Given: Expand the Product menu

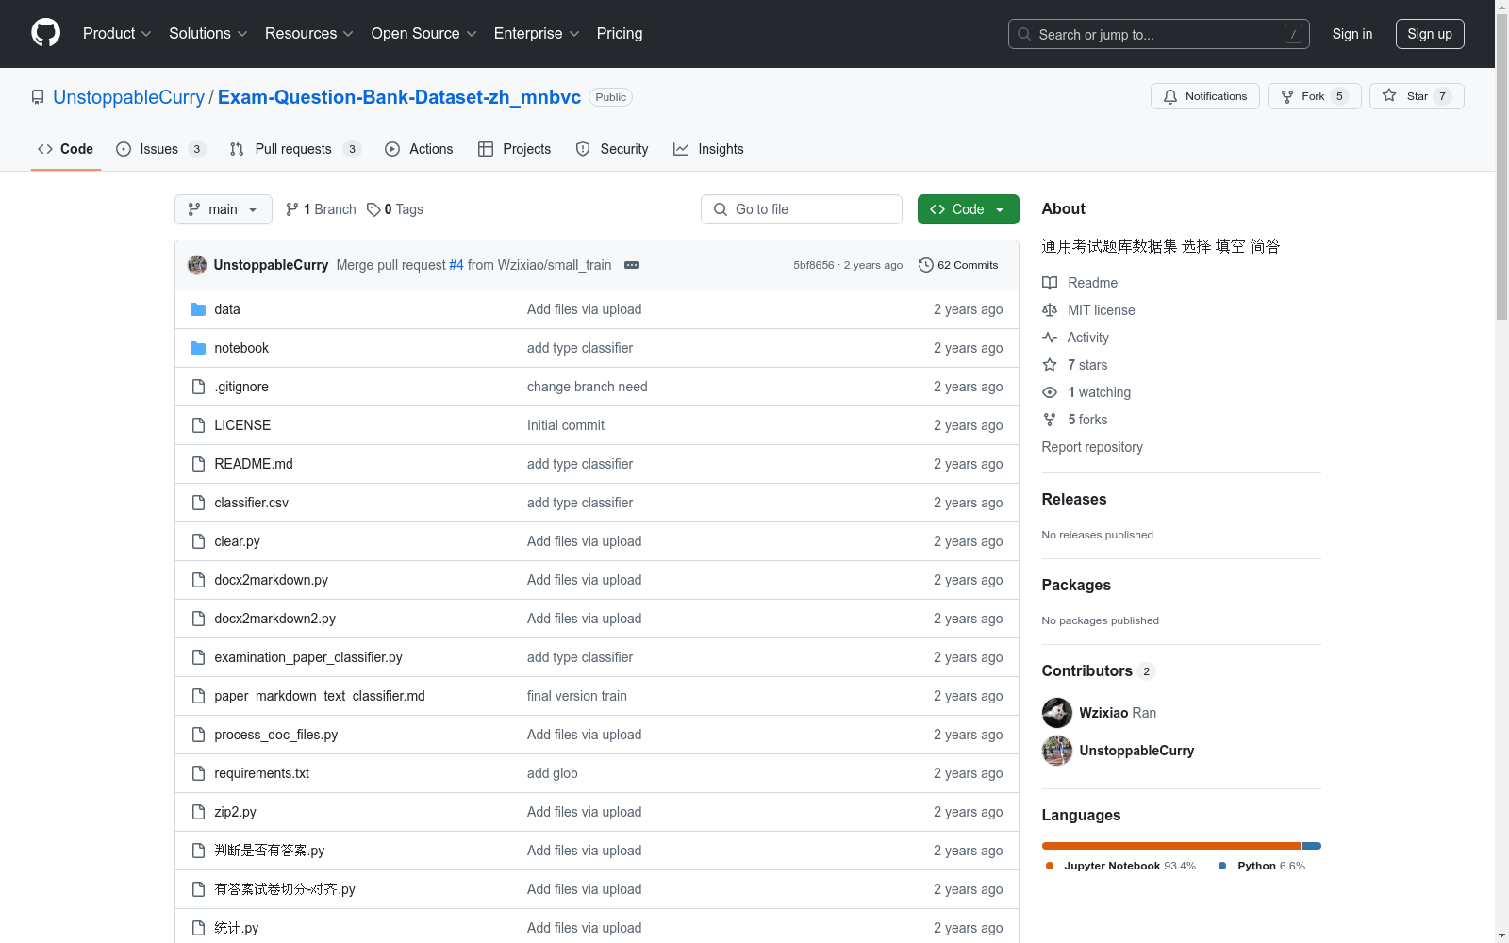Looking at the screenshot, I should coord(117,33).
